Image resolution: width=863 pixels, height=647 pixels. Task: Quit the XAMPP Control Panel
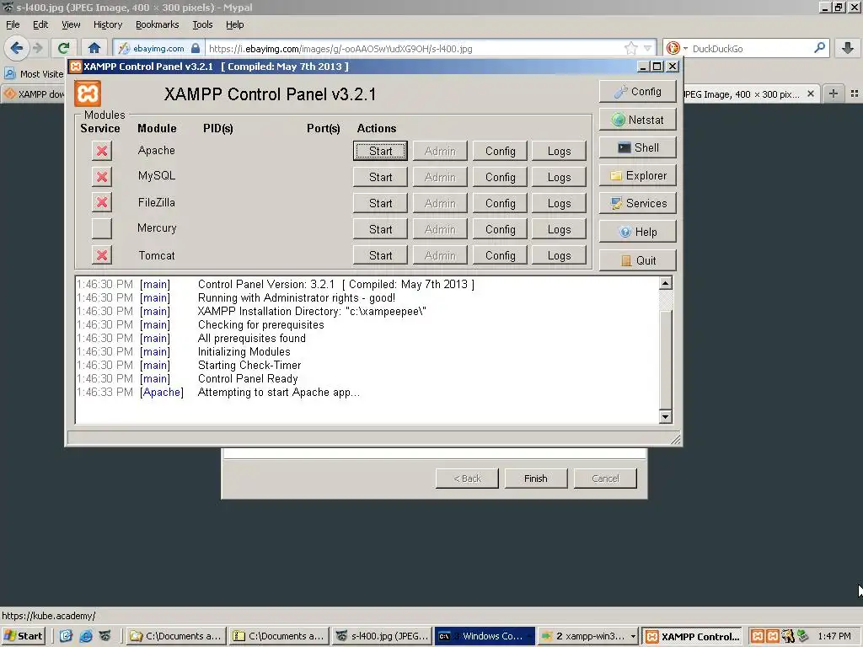[637, 260]
